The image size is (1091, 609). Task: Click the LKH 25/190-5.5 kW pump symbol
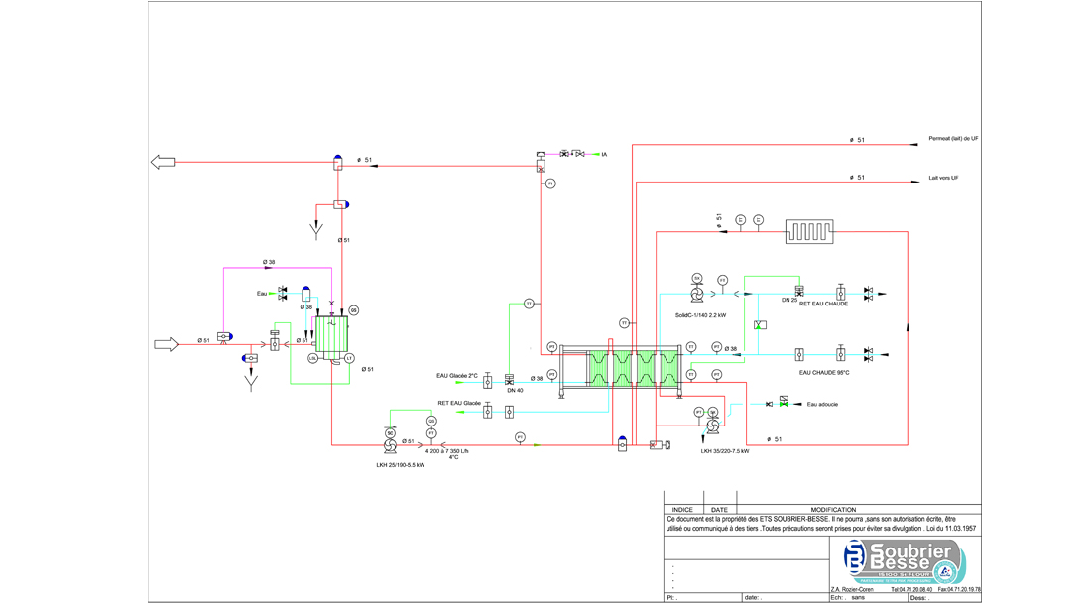(x=391, y=444)
